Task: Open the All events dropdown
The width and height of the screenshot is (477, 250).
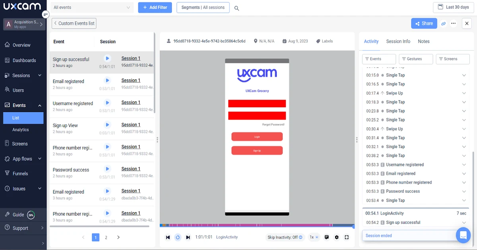Action: [x=92, y=8]
